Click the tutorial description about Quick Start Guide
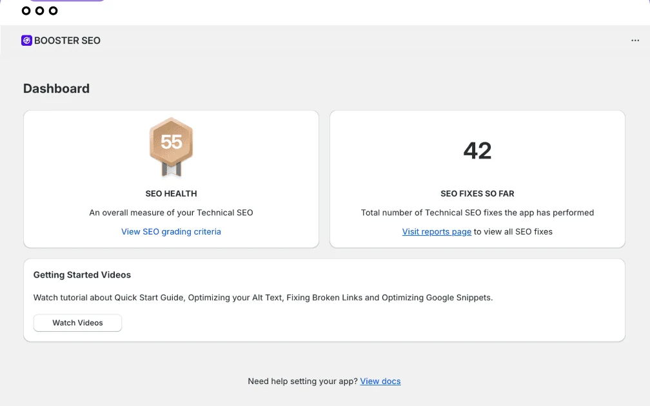 (x=263, y=298)
